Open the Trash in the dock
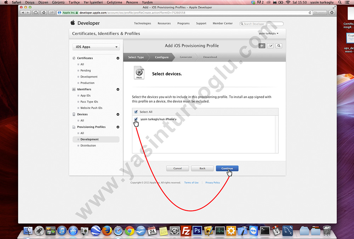The image size is (354, 239). (x=327, y=231)
